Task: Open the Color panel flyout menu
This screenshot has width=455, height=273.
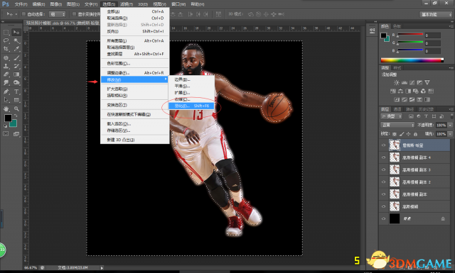Action: [x=451, y=26]
